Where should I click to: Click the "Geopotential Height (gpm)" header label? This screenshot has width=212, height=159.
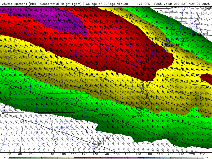point(61,4)
